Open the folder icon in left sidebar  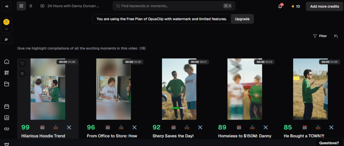[x=6, y=84]
